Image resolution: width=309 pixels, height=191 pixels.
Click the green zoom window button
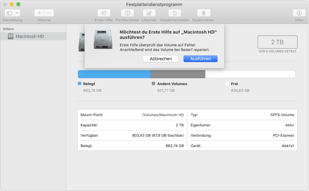click(18, 4)
